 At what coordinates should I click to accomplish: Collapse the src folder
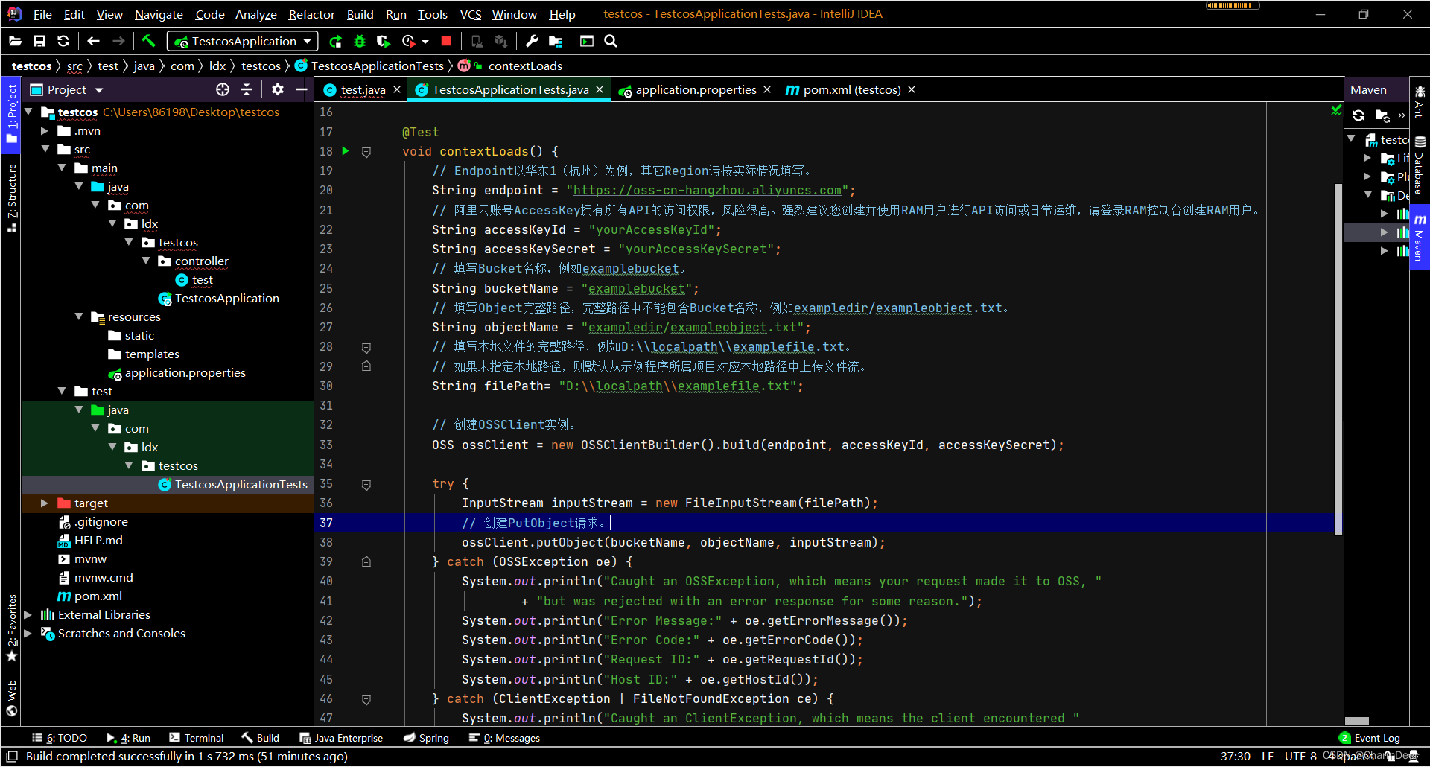45,150
